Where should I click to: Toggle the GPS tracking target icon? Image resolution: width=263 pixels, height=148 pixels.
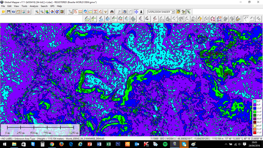[136, 12]
